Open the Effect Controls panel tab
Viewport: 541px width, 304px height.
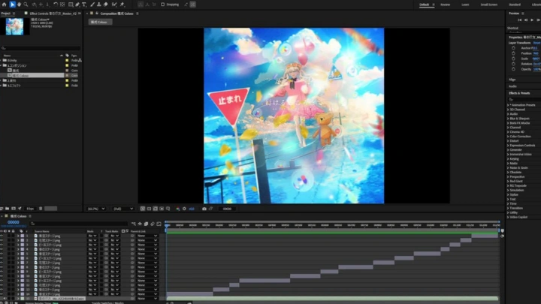53,14
